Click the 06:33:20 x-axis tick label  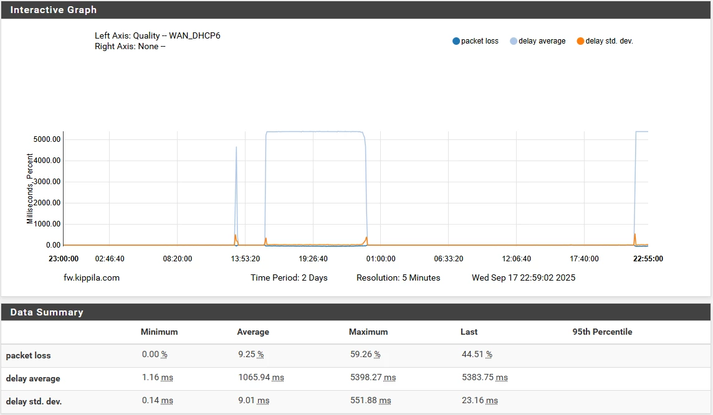pos(448,259)
